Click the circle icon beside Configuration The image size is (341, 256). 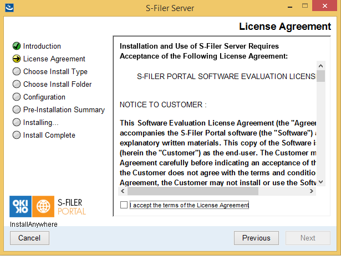coord(17,97)
